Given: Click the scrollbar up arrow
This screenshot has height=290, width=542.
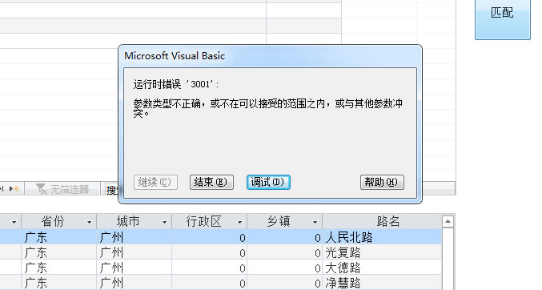Looking at the screenshot, I should [x=448, y=221].
